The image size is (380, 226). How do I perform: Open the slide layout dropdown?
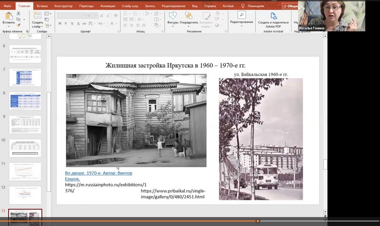pyautogui.click(x=48, y=14)
